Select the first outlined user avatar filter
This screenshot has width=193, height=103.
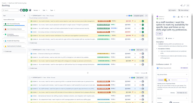21,10
